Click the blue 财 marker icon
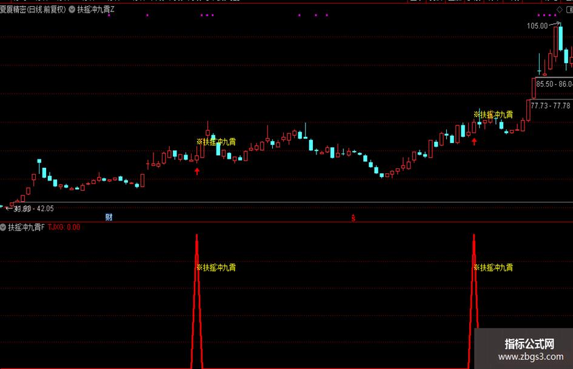 point(109,217)
